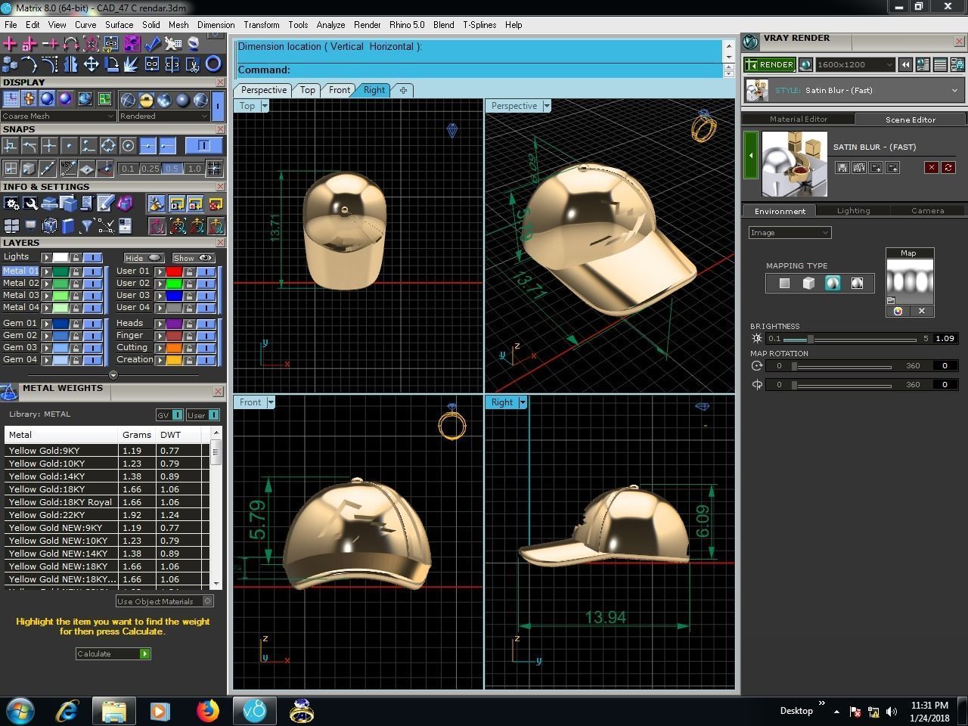
Task: Switch to the Material Editor tab
Action: pos(799,119)
